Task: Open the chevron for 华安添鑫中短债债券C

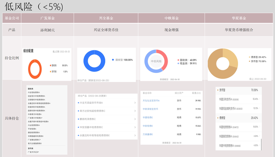Action: pos(135,127)
